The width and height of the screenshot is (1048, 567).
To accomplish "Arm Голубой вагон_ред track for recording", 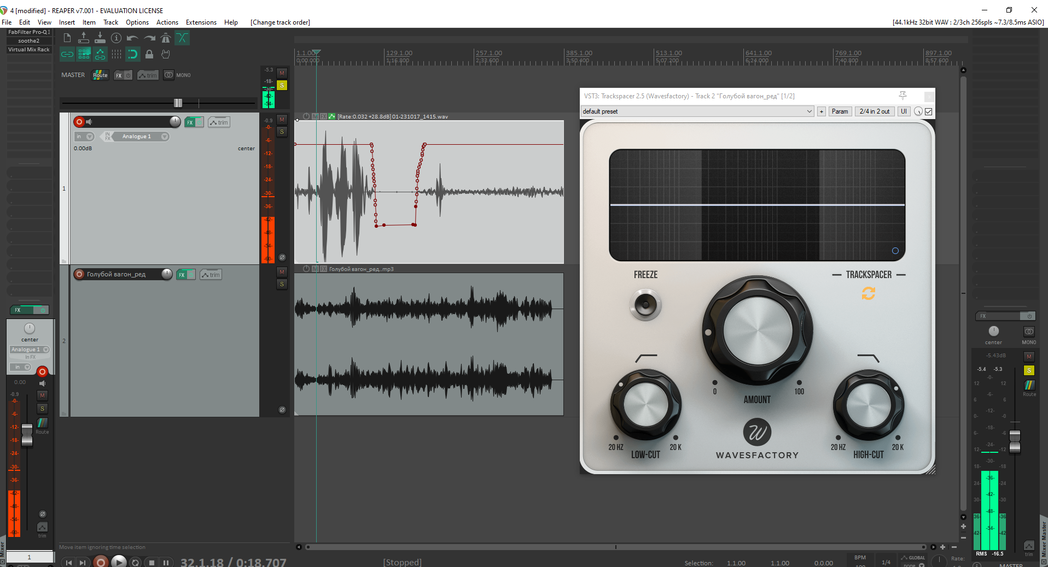I will tap(79, 274).
